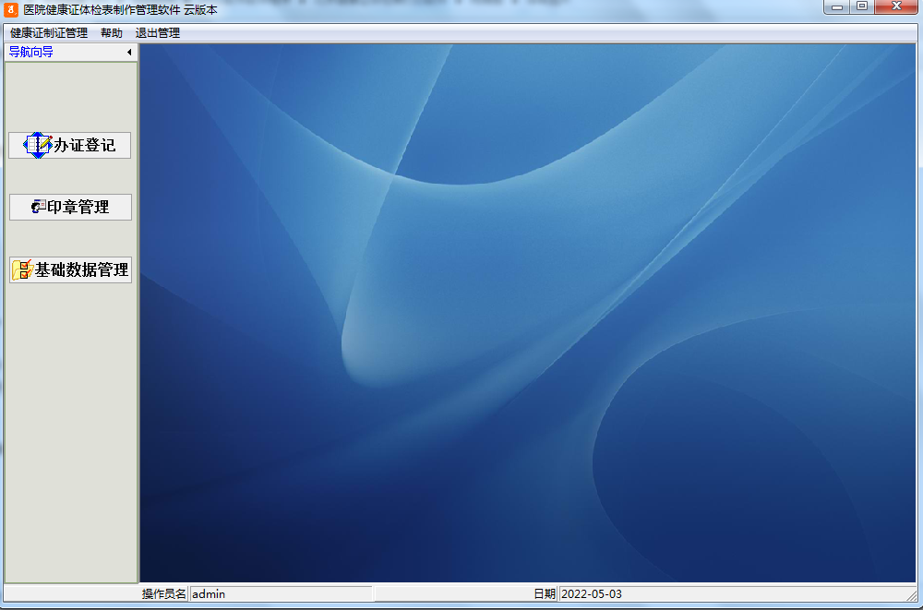923x610 pixels.
Task: Click the folder icon beside 基础数据管理
Action: tap(22, 270)
